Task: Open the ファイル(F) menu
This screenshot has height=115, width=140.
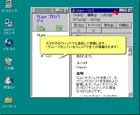Action: pyautogui.click(x=78, y=15)
